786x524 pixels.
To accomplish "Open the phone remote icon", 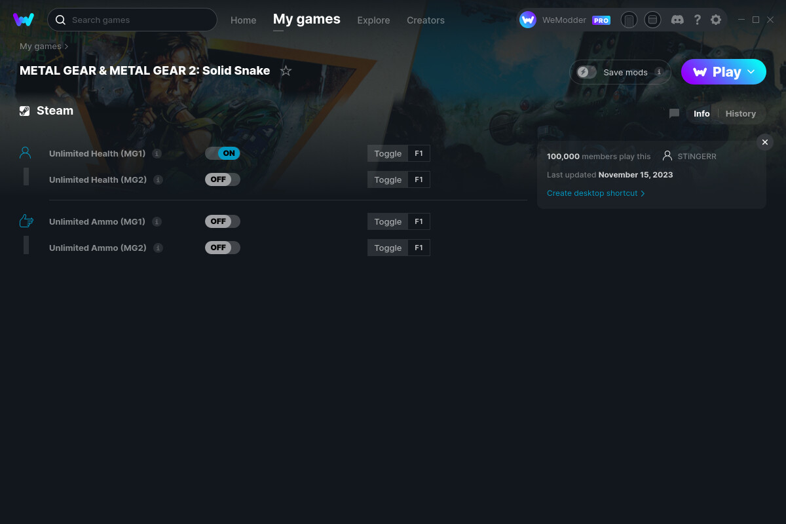I will [629, 20].
